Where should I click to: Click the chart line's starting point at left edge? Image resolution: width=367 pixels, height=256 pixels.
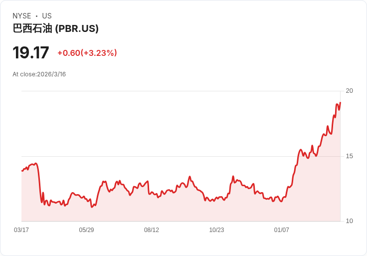pyautogui.click(x=22, y=171)
